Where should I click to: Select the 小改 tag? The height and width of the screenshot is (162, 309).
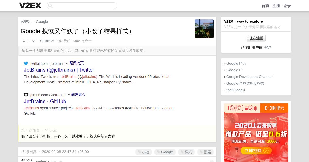click(x=144, y=152)
